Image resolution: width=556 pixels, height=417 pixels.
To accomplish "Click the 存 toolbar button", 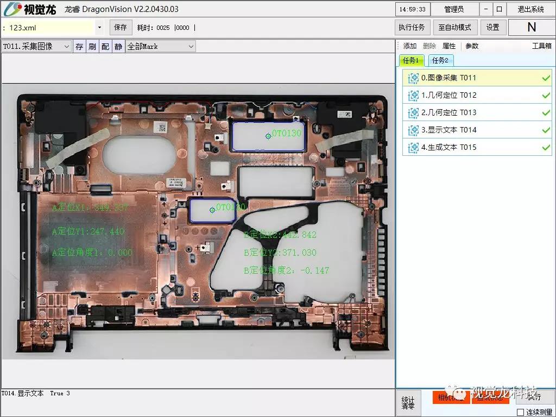I will pyautogui.click(x=79, y=47).
